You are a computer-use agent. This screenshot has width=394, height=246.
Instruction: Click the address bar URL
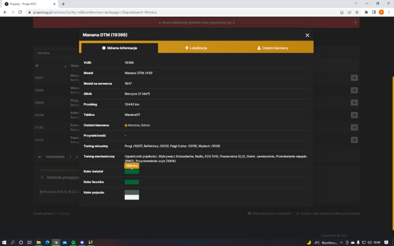point(95,12)
